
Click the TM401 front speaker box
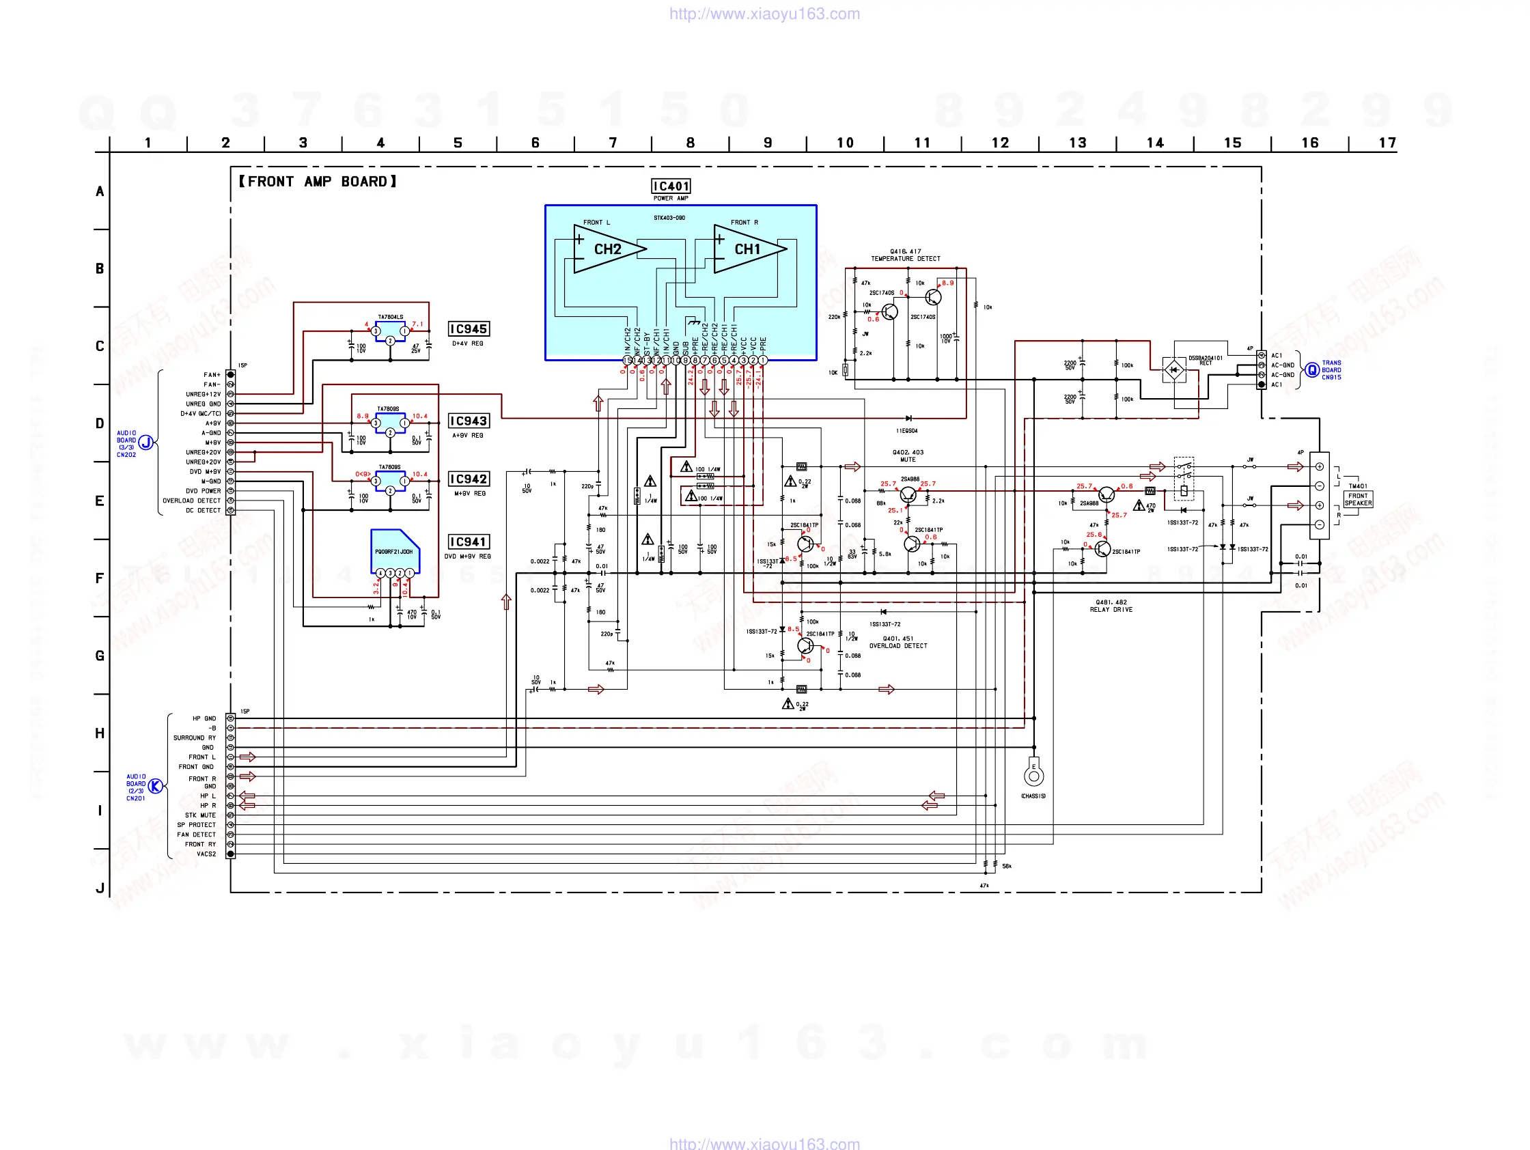coord(1357,499)
